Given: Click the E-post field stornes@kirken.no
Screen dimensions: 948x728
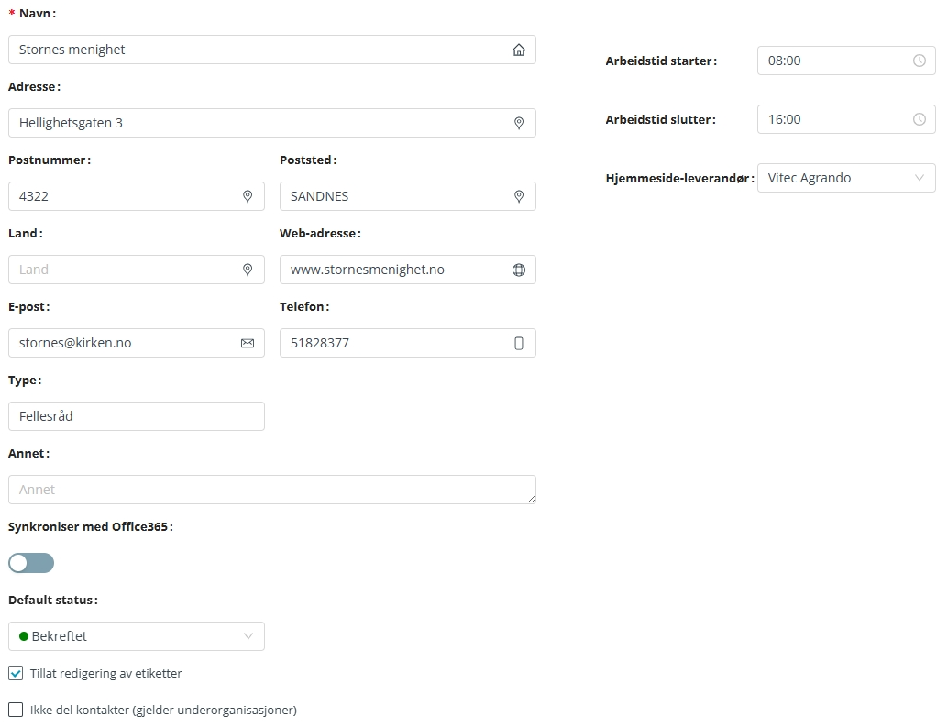Looking at the screenshot, I should 137,343.
